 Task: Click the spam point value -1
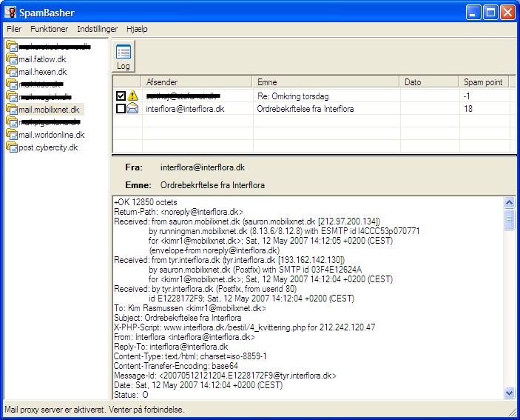pyautogui.click(x=467, y=96)
